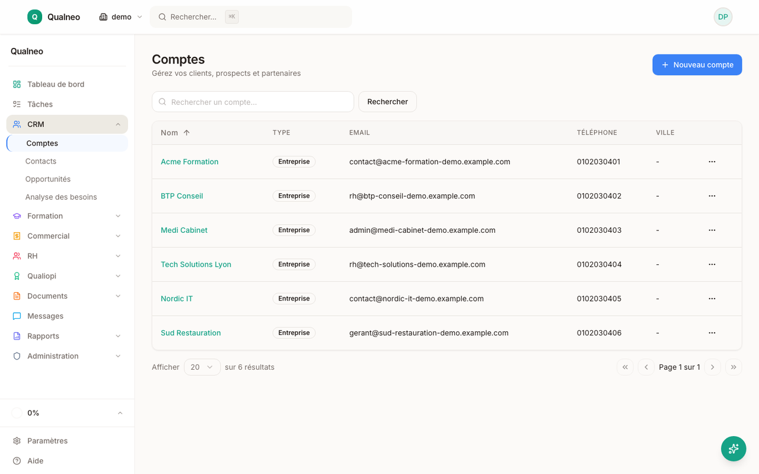Expand the RH section
This screenshot has height=474, width=759.
[x=118, y=256]
